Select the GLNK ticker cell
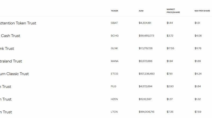The height and width of the screenshot is (118, 212). click(x=114, y=49)
